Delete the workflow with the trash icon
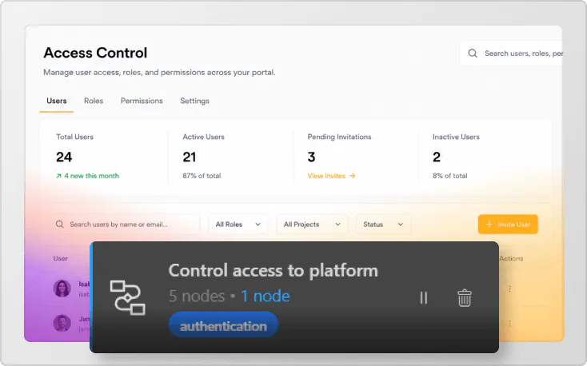Viewport: 587px width, 366px height. (464, 298)
